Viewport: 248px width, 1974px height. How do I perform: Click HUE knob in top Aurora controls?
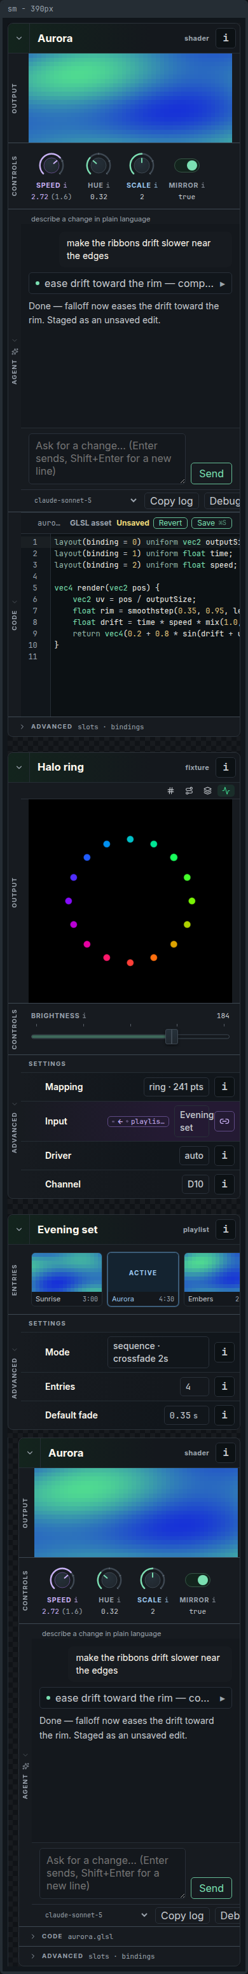tap(98, 165)
